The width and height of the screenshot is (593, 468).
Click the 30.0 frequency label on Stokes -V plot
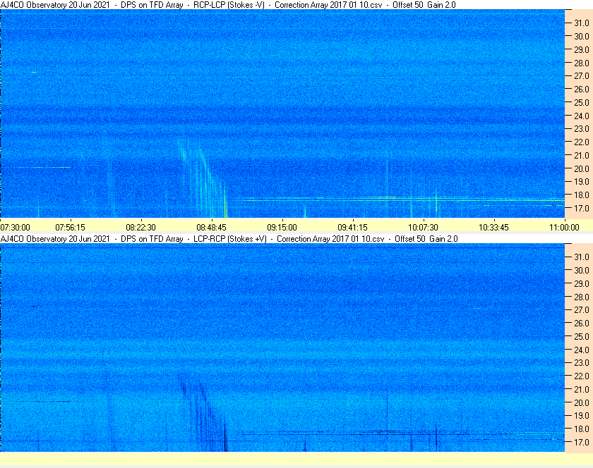click(x=582, y=36)
